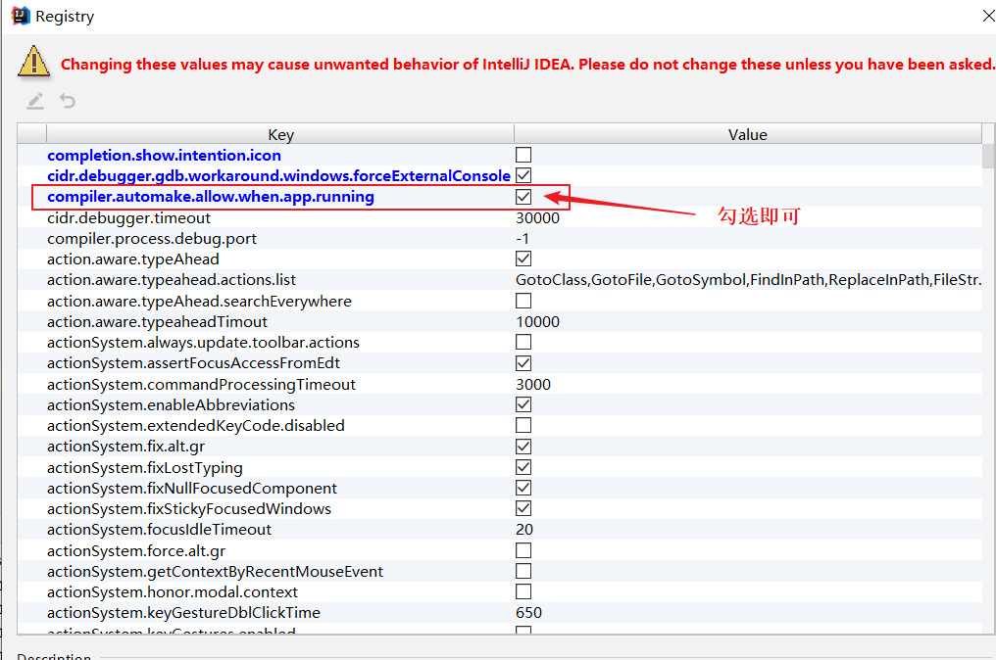Select actionSystem.getContextByRecentMouseEvent key
This screenshot has width=996, height=660.
click(215, 571)
